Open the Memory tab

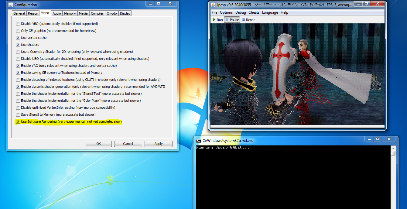pos(70,13)
